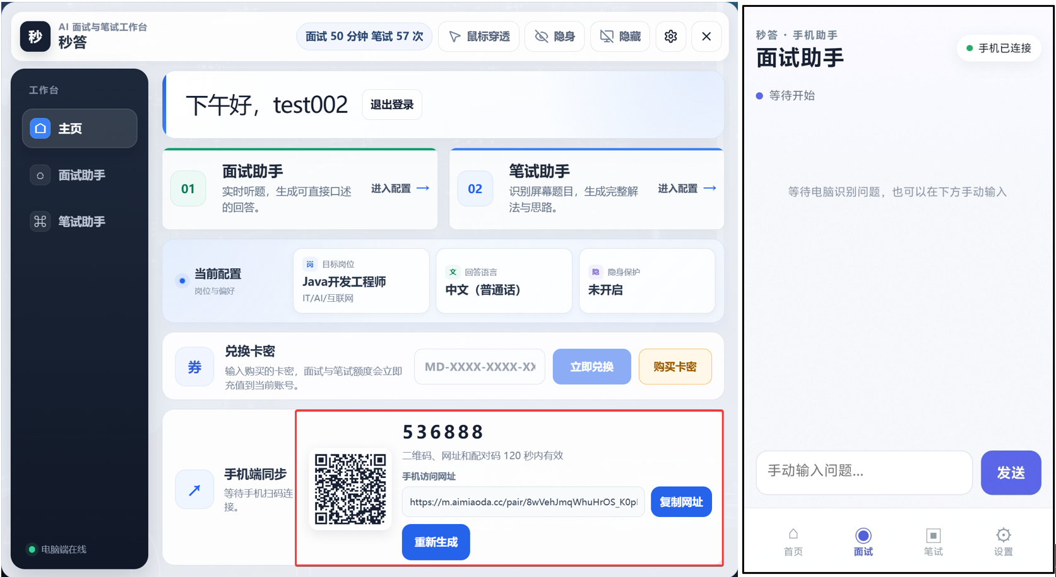The image size is (1056, 577).
Task: Click the 01 badge on 面试助手 card
Action: click(188, 189)
